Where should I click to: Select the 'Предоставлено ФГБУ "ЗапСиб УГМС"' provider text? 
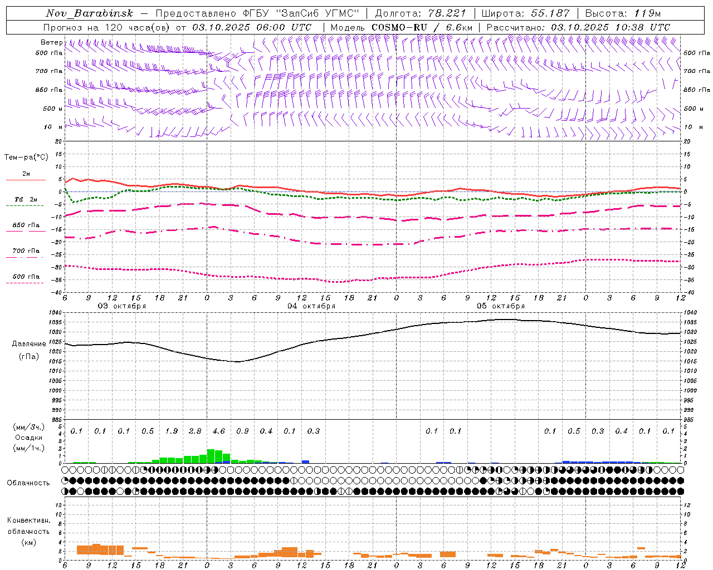pyautogui.click(x=257, y=14)
